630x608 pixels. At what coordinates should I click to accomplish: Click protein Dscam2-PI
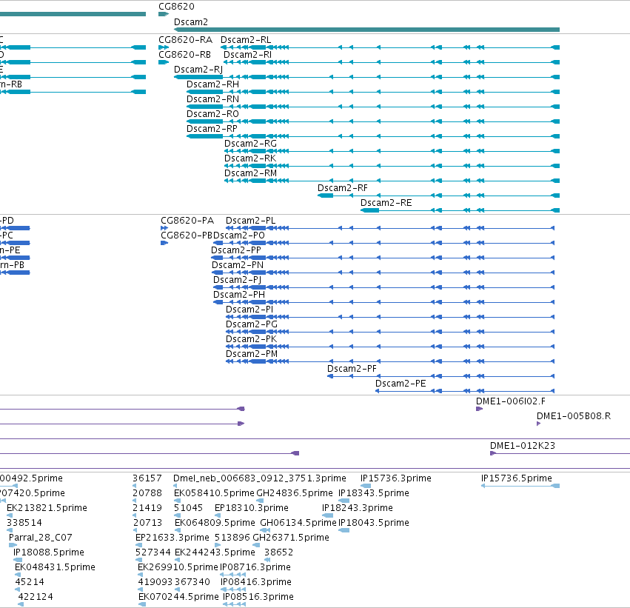pyautogui.click(x=390, y=317)
